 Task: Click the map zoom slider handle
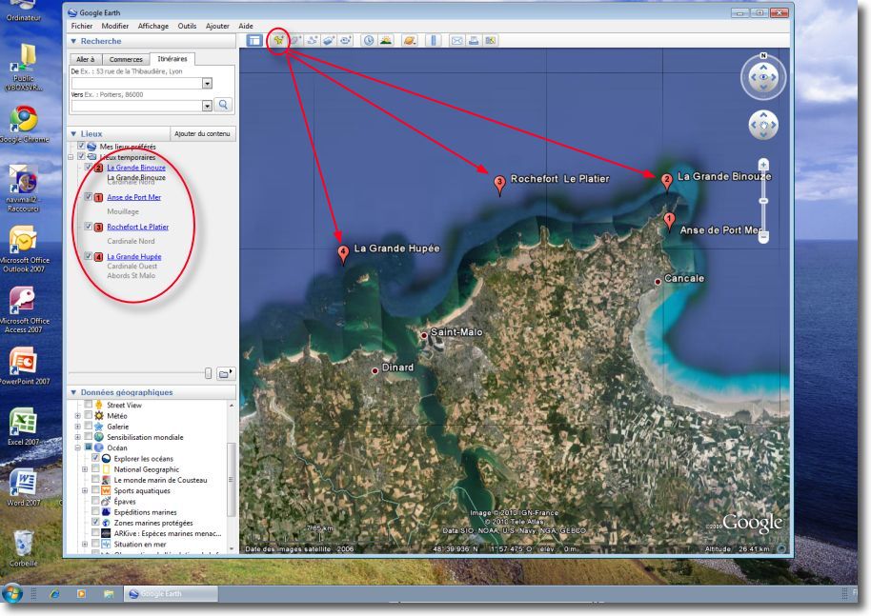point(763,201)
